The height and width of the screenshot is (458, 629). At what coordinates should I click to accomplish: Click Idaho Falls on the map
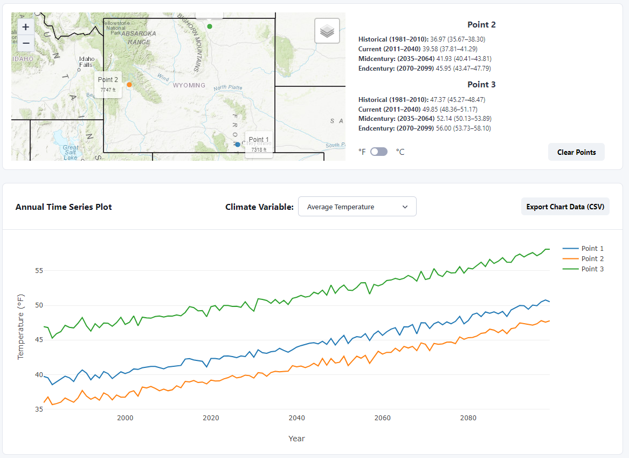86,62
